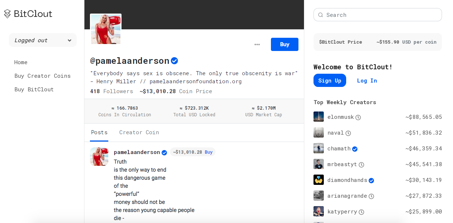Go to Home in sidebar
Image resolution: width=453 pixels, height=223 pixels.
[x=21, y=62]
